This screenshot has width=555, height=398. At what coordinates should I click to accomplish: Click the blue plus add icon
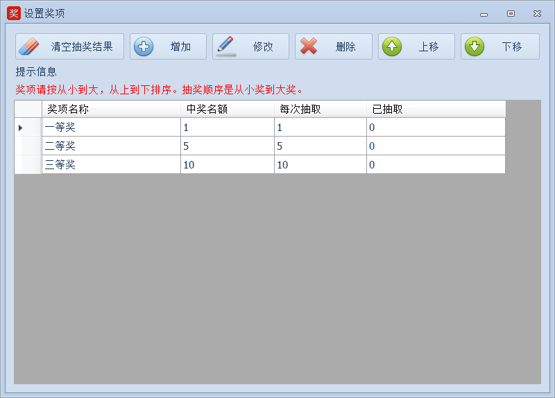click(143, 46)
